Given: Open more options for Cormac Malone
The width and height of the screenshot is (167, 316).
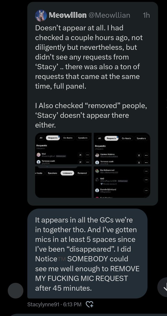Looking at the screenshot, I should coord(146,155).
